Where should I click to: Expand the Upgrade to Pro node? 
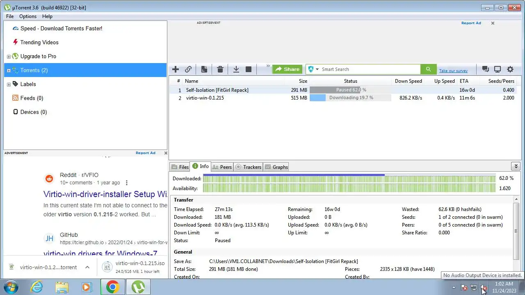tap(9, 57)
